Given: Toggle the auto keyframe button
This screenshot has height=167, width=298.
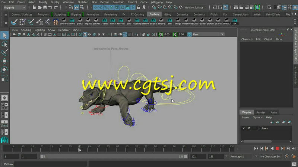Looking at the screenshot, I should pyautogui.click(x=286, y=156).
